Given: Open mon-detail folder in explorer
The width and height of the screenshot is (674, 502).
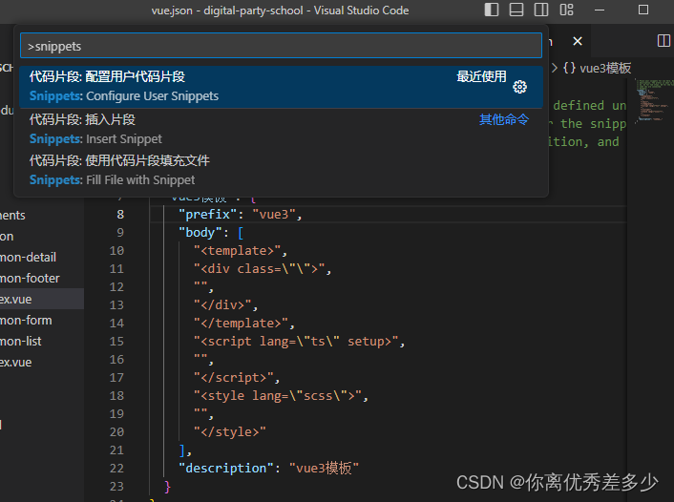Looking at the screenshot, I should point(28,257).
